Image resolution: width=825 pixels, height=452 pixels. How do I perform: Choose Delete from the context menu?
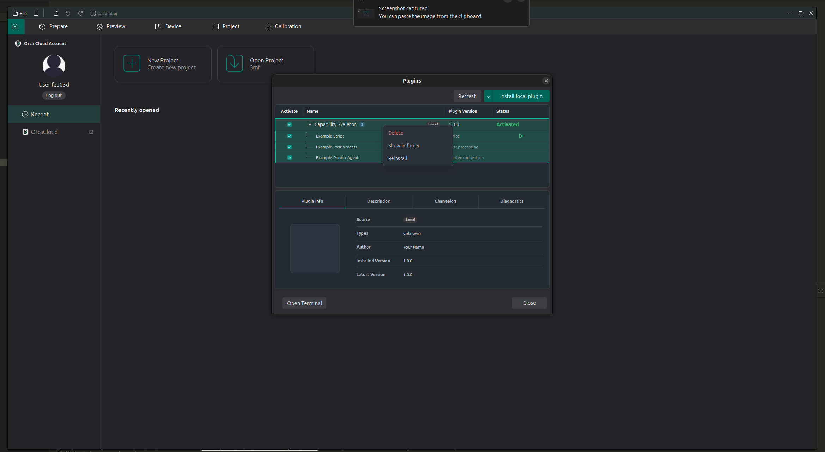coord(418,133)
